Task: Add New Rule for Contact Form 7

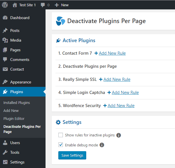Action: click(112, 53)
